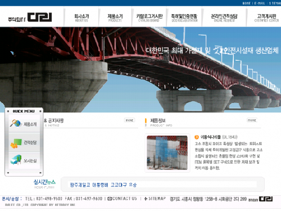The height and width of the screenshot is (211, 281).
Task: Click the Quick Menu bus directions icon
Action: coord(16,160)
